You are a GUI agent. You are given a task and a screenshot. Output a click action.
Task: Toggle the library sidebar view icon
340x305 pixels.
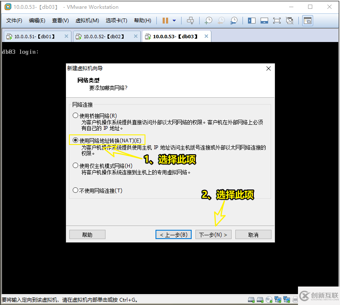[251, 21]
